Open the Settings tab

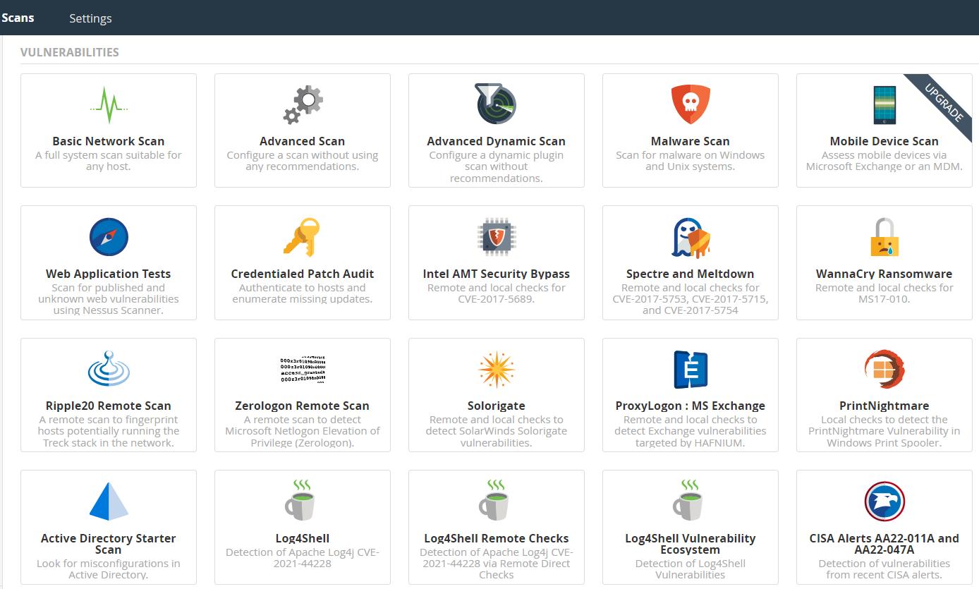(x=90, y=18)
